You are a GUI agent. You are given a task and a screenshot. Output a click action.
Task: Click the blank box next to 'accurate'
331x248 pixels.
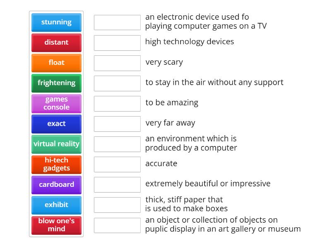(117, 164)
